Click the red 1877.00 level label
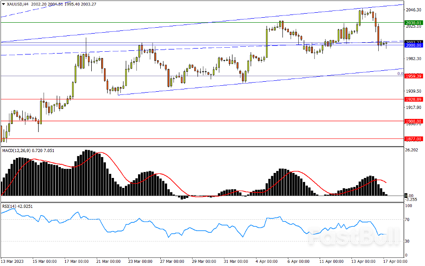 [x=413, y=139]
